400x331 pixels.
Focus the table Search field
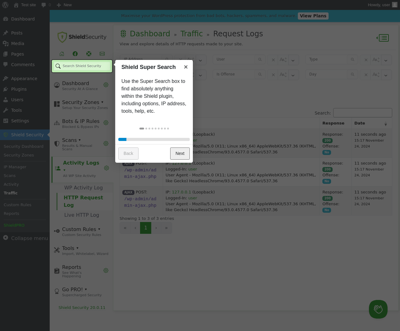pyautogui.click(x=363, y=113)
